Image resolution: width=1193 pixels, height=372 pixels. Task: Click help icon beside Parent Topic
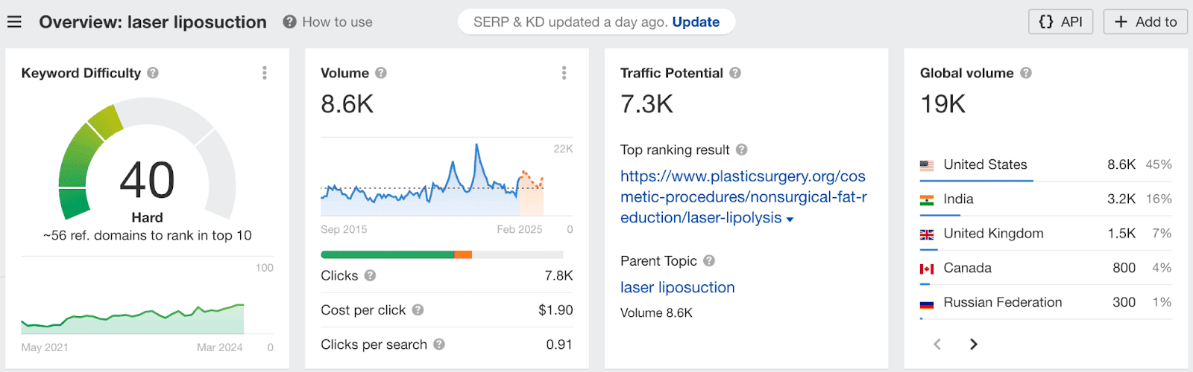(709, 260)
